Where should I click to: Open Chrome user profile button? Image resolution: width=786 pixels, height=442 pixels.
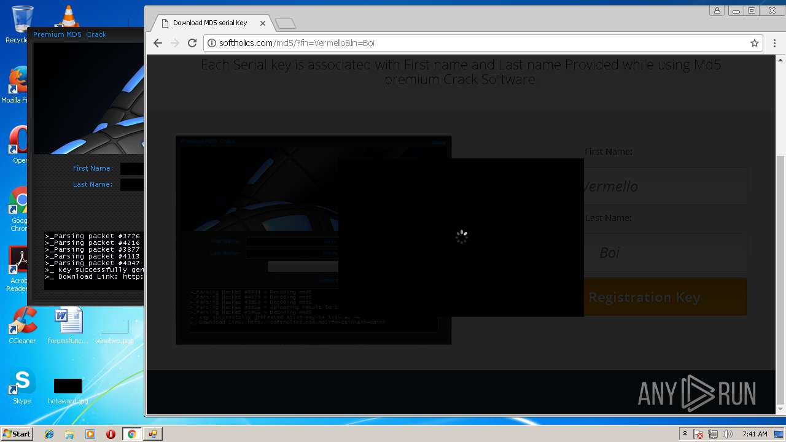click(x=717, y=10)
